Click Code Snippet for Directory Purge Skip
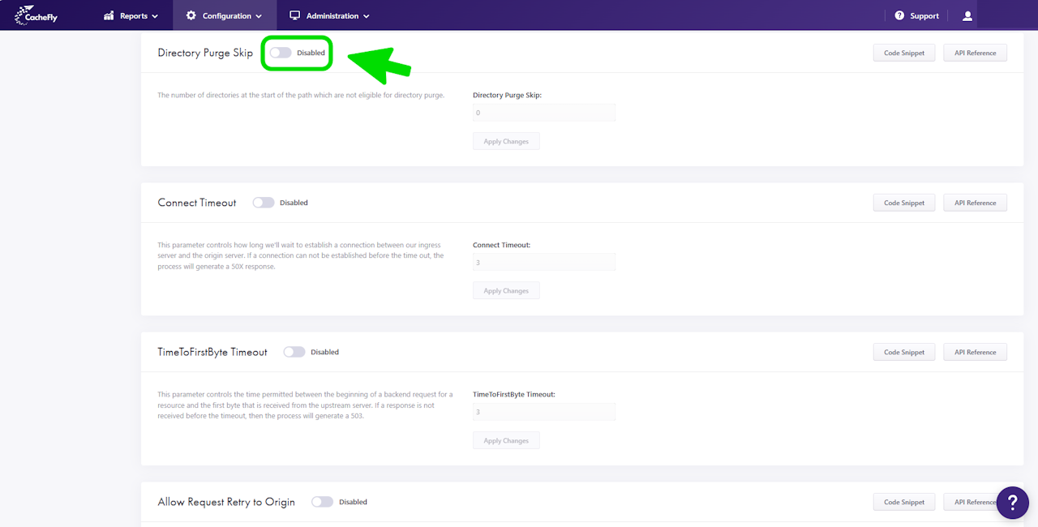Viewport: 1038px width, 527px height. [904, 53]
